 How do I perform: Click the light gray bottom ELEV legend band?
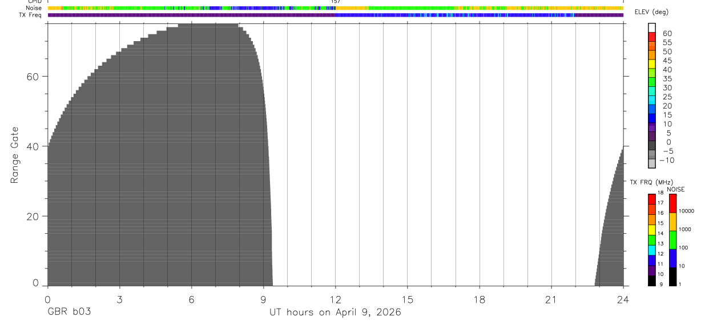[651, 163]
